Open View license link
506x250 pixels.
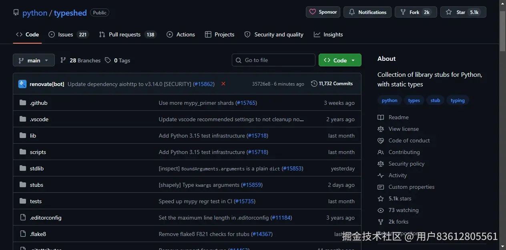tap(404, 129)
